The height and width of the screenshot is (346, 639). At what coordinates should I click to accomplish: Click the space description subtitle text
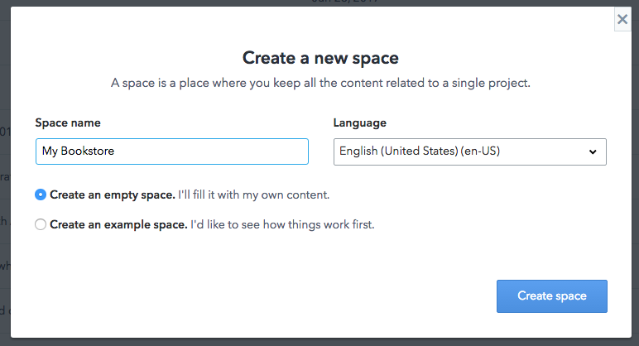320,83
